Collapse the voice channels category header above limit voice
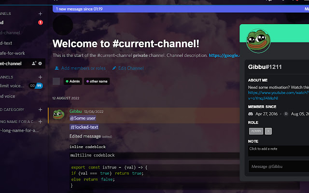The image size is (309, 193). [x=6, y=77]
